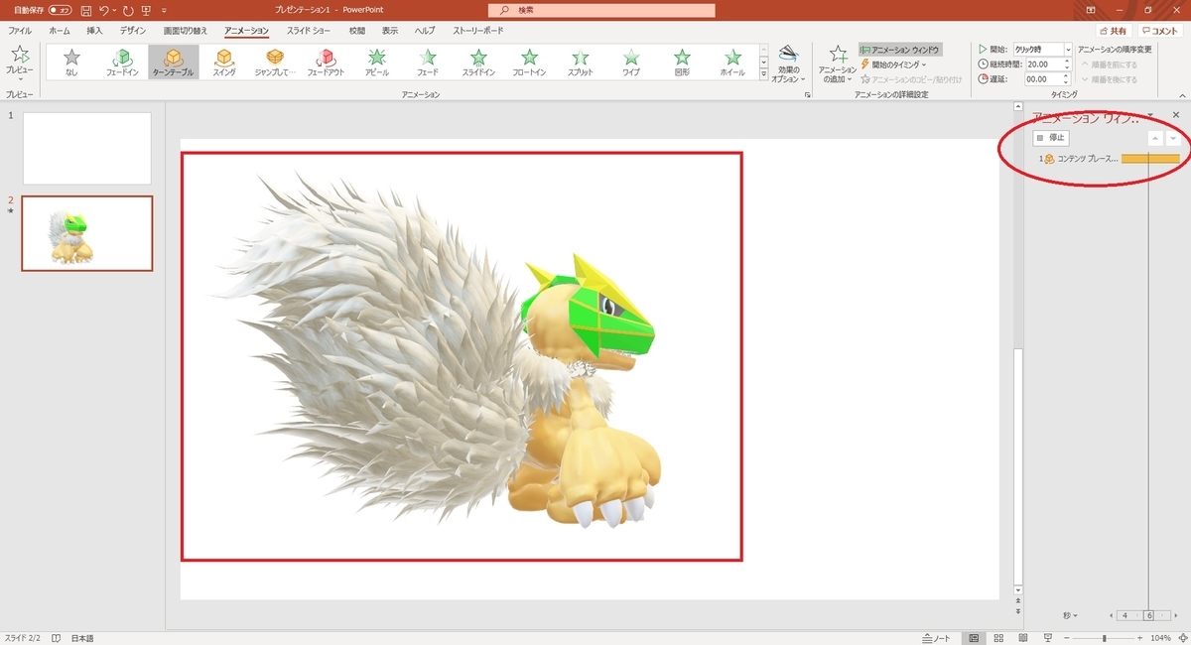Viewport: 1191px width, 645px height.
Task: Switch to the 表示 tab
Action: pyautogui.click(x=390, y=31)
